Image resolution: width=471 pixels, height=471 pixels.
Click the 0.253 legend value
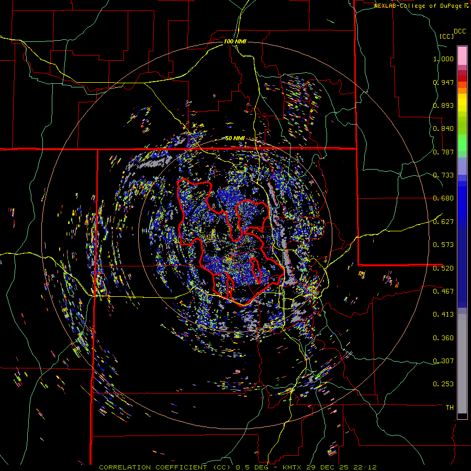point(443,384)
